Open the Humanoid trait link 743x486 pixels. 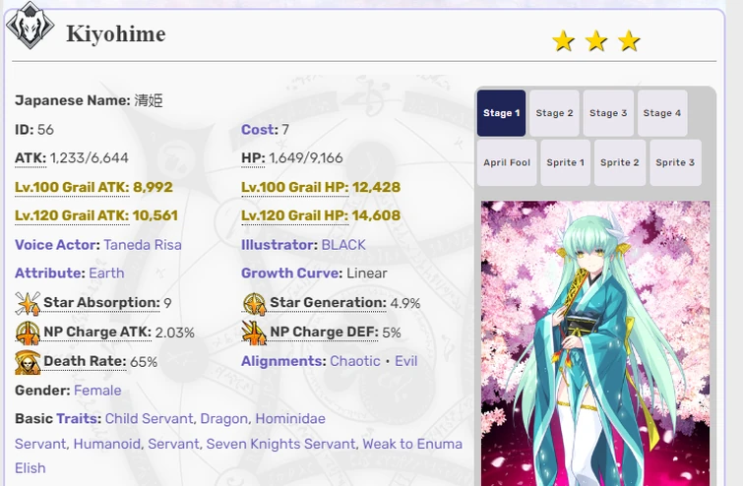click(106, 444)
